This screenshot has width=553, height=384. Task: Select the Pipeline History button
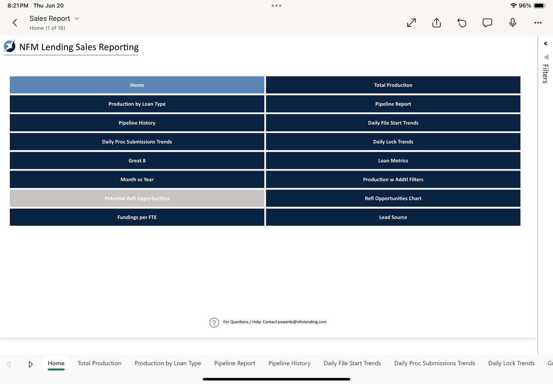coord(137,123)
